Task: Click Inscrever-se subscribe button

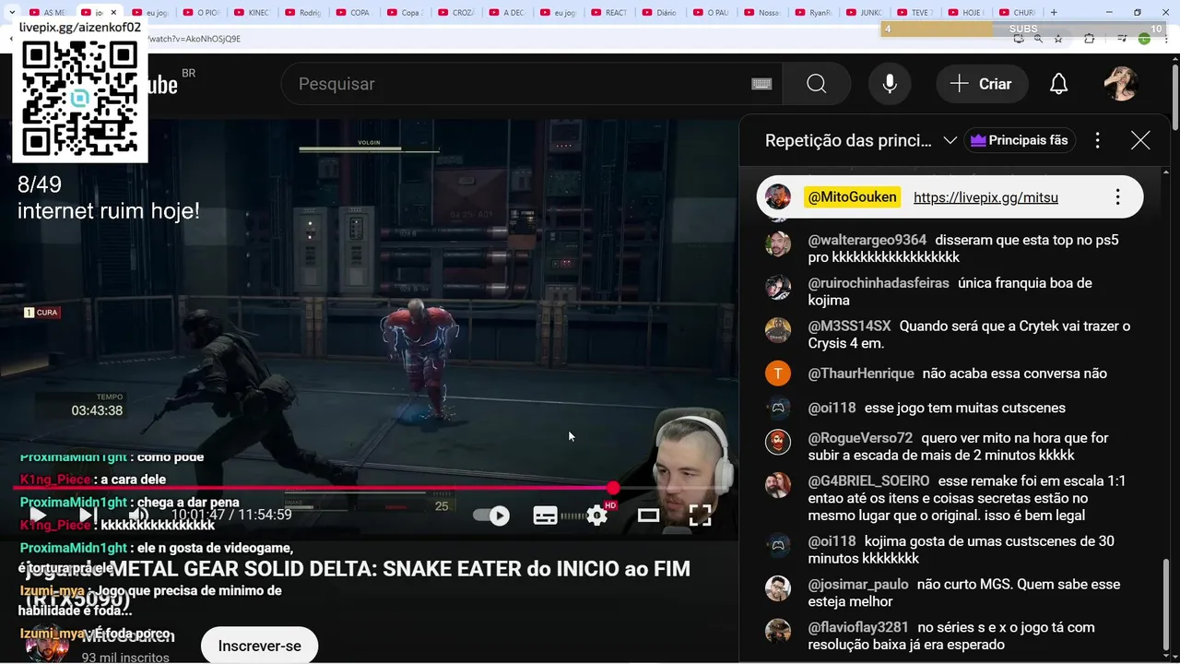Action: click(x=259, y=646)
